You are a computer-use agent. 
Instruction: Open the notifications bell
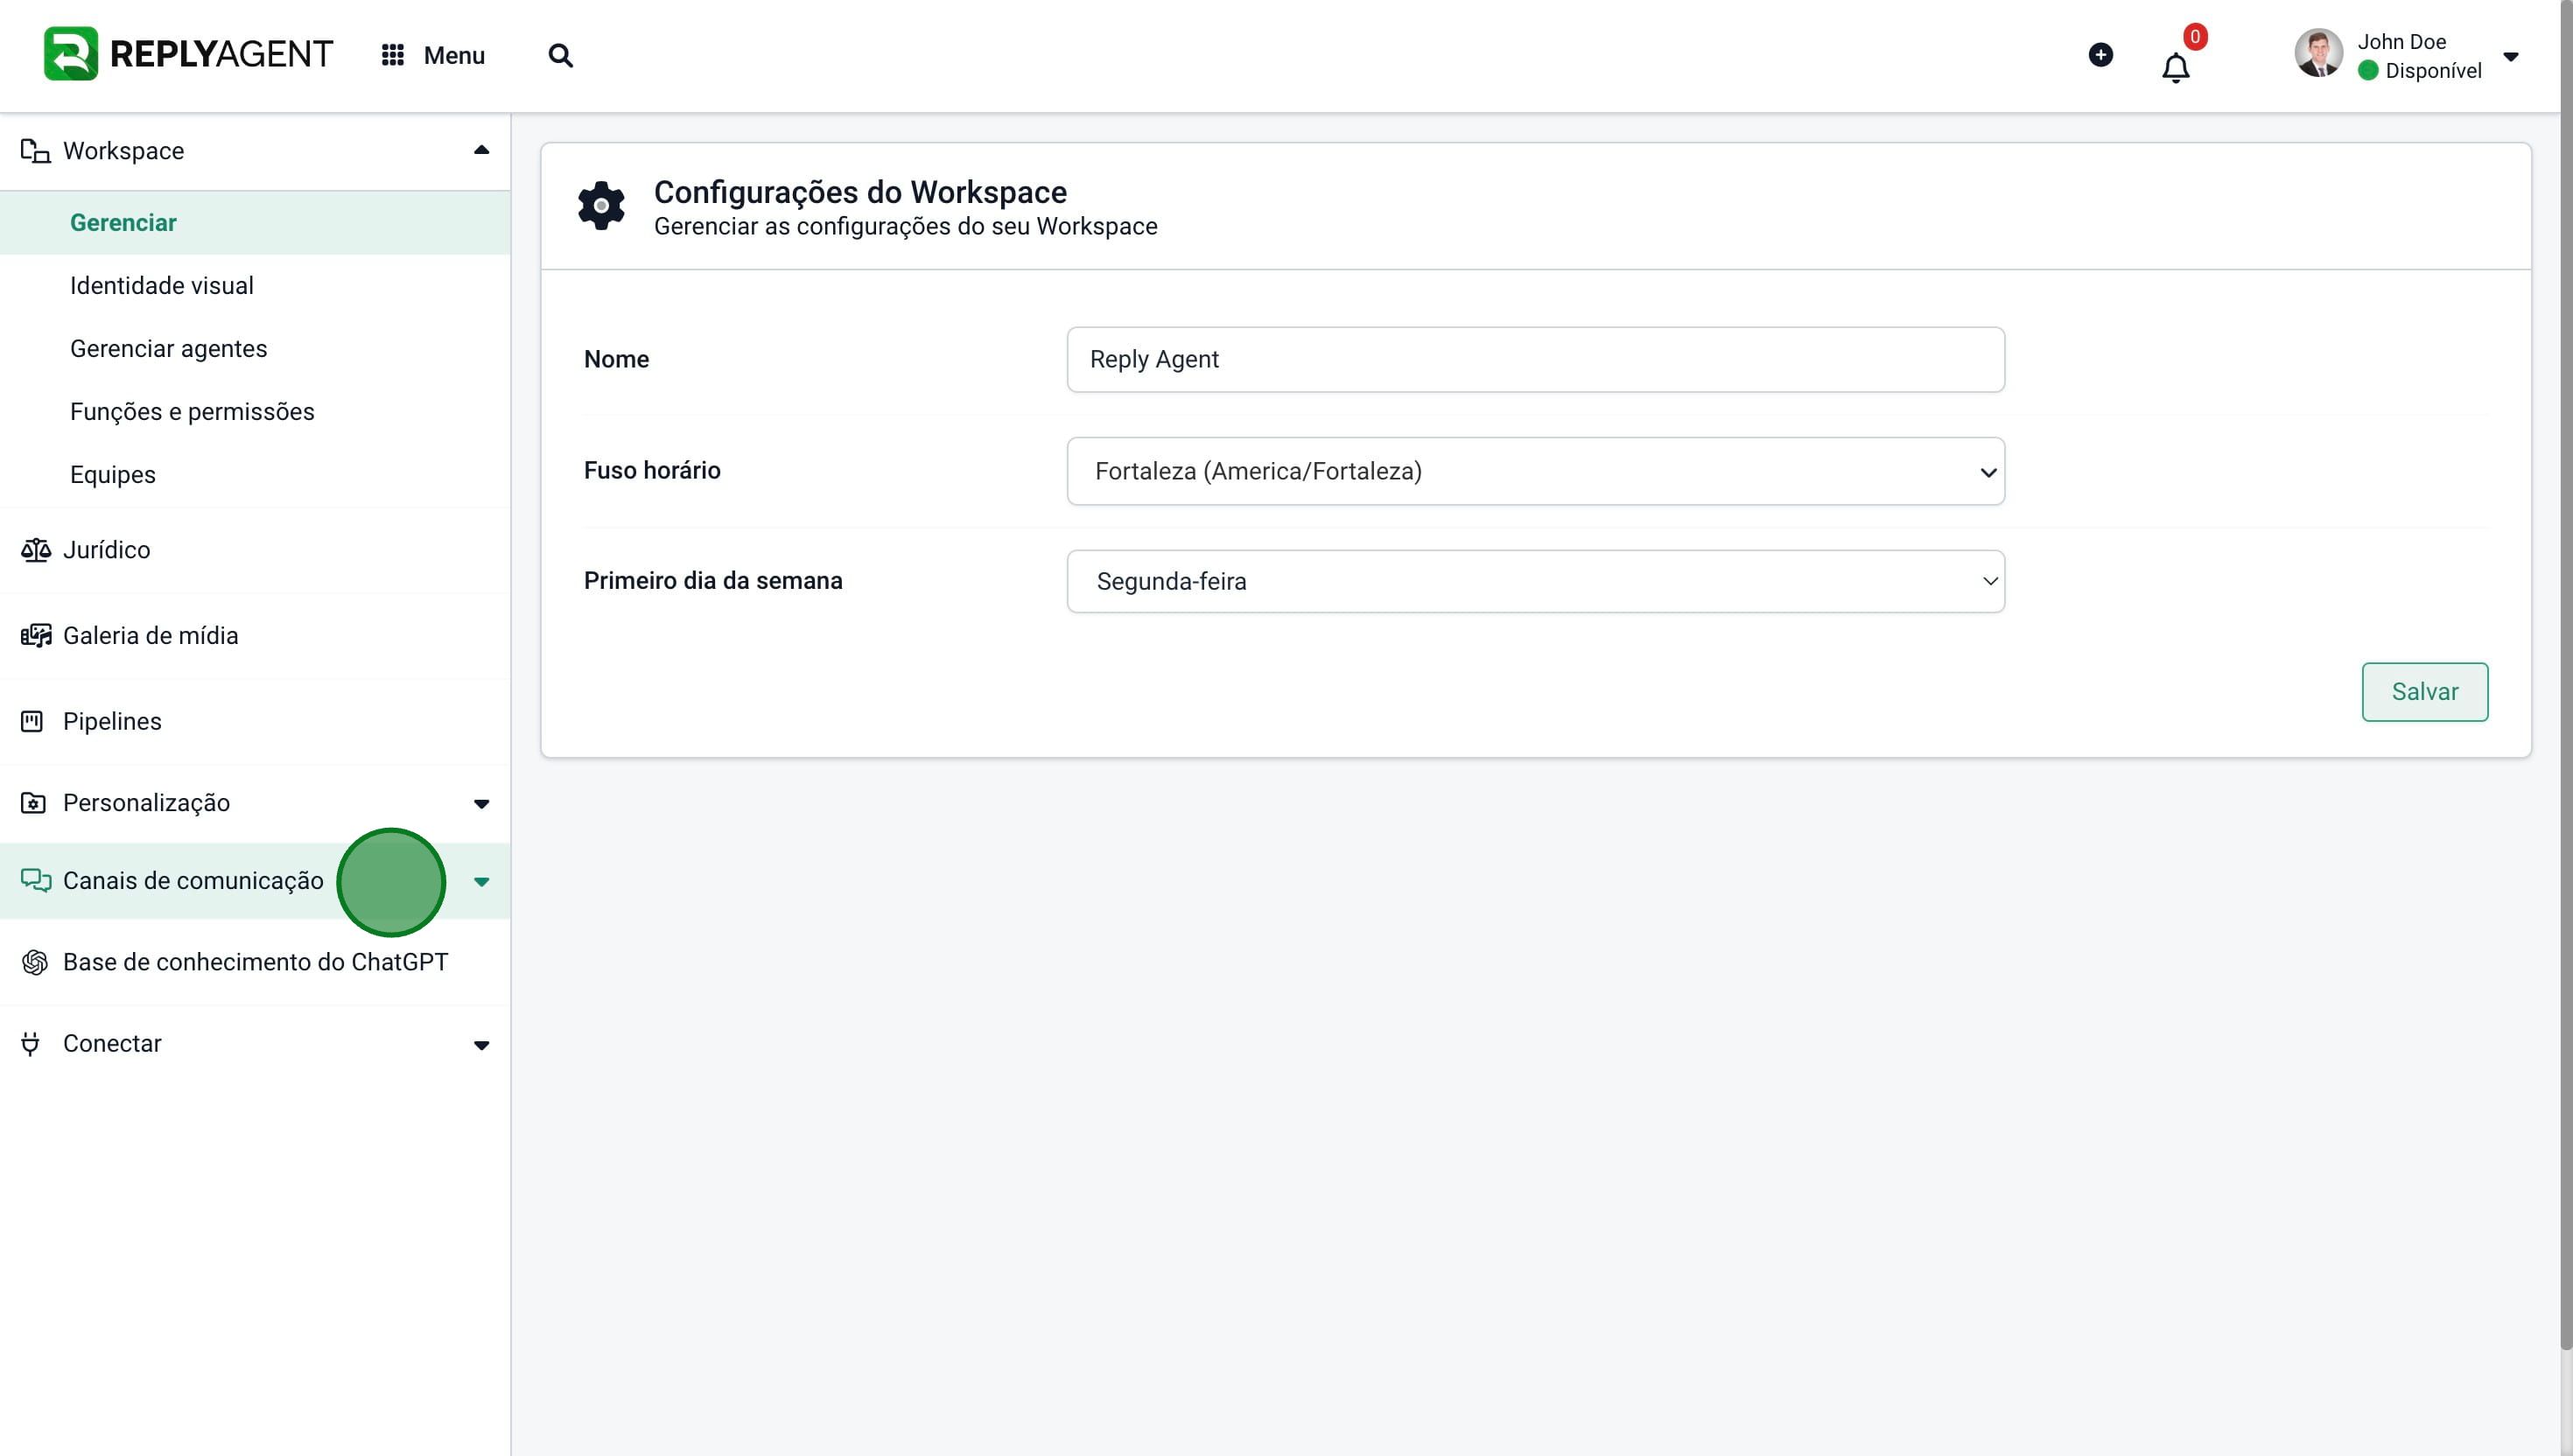2175,68
